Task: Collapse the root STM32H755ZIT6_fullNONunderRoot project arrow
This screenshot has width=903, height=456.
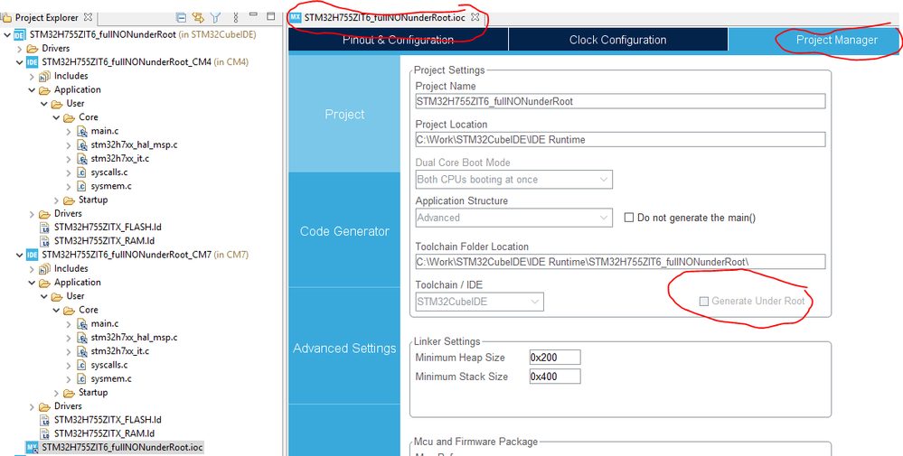Action: [x=7, y=34]
